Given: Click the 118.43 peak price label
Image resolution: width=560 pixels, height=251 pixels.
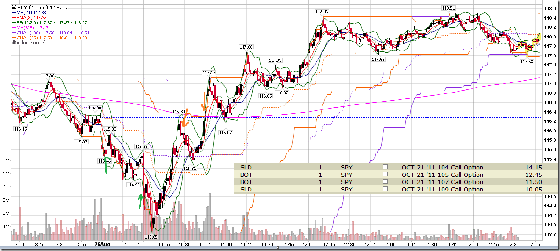Looking at the screenshot, I should click(x=322, y=11).
